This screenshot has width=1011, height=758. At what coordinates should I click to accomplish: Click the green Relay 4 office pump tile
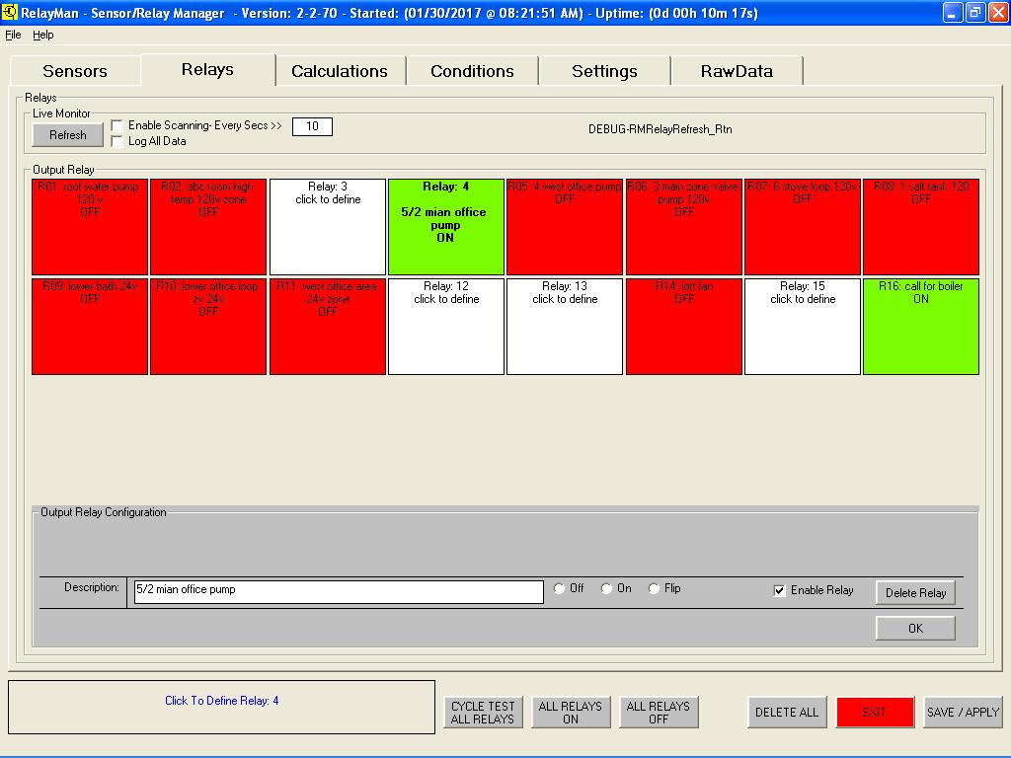coord(446,227)
